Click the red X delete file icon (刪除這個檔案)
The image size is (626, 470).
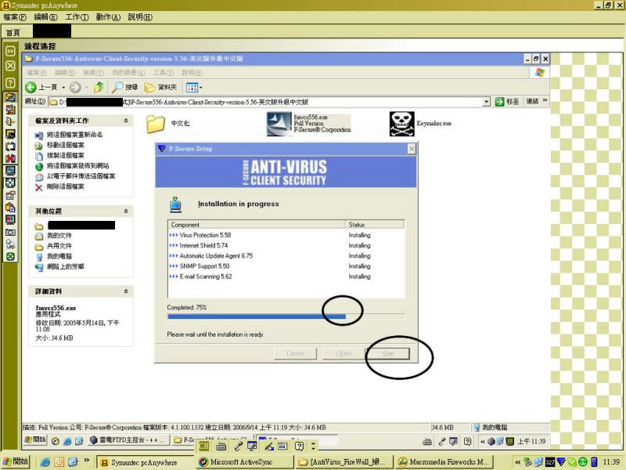38,186
